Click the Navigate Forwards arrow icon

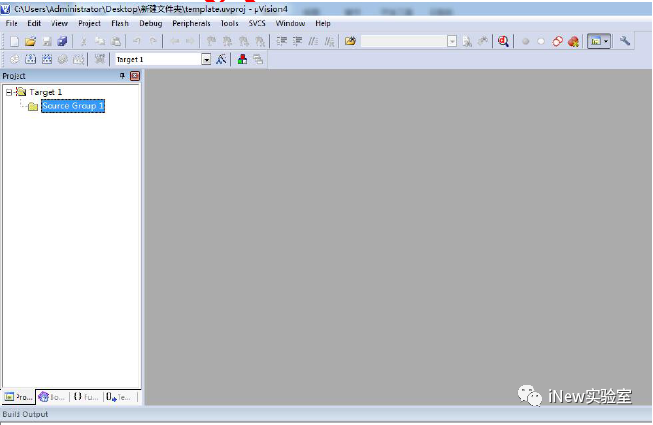point(189,41)
